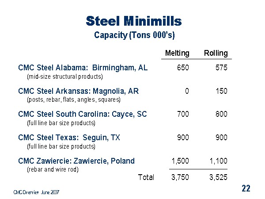Select the CMC Steel South Carolina row label
This screenshot has width=265, height=199.
click(82, 114)
